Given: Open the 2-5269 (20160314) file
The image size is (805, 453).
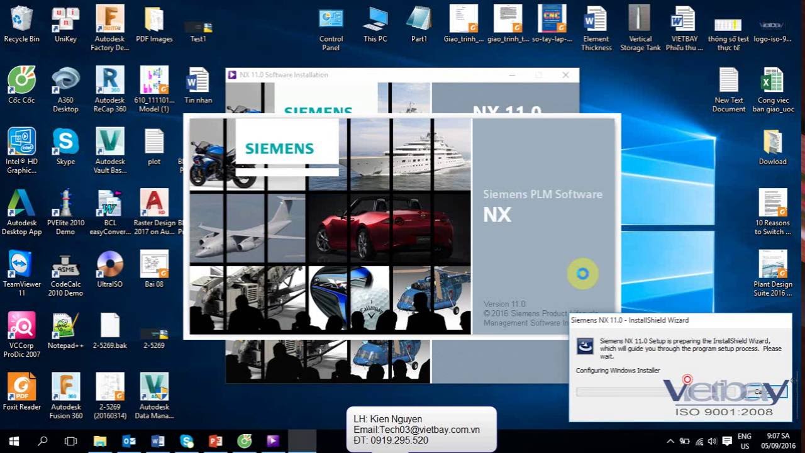Looking at the screenshot, I should pos(109,396).
